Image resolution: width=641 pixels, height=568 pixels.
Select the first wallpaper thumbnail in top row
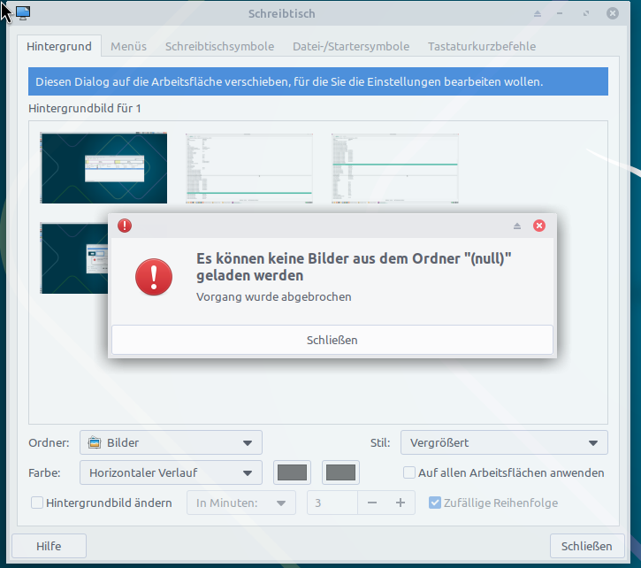tap(103, 167)
